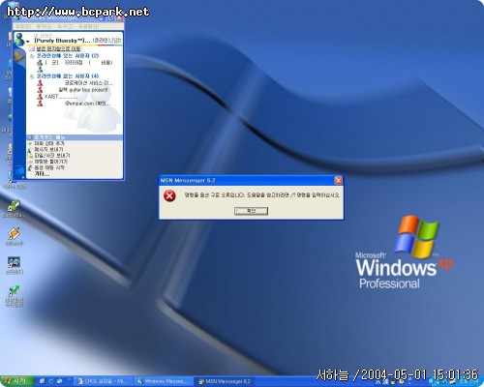Click the green plus icon beside 대화 상대 추가
This screenshot has width=484, height=387.
click(x=30, y=143)
